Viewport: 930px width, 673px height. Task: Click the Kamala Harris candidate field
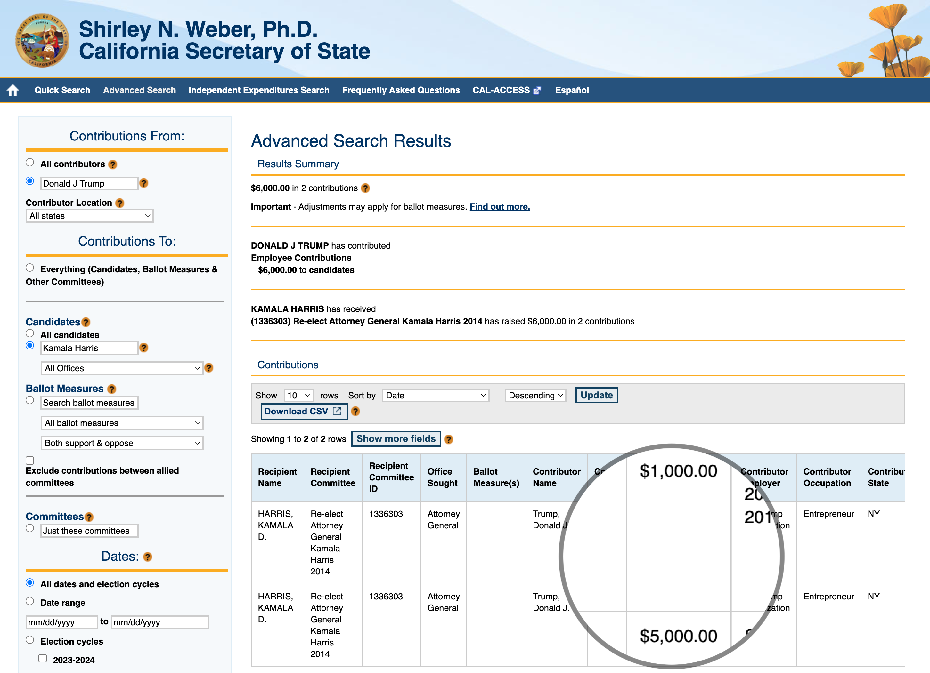[x=89, y=348]
